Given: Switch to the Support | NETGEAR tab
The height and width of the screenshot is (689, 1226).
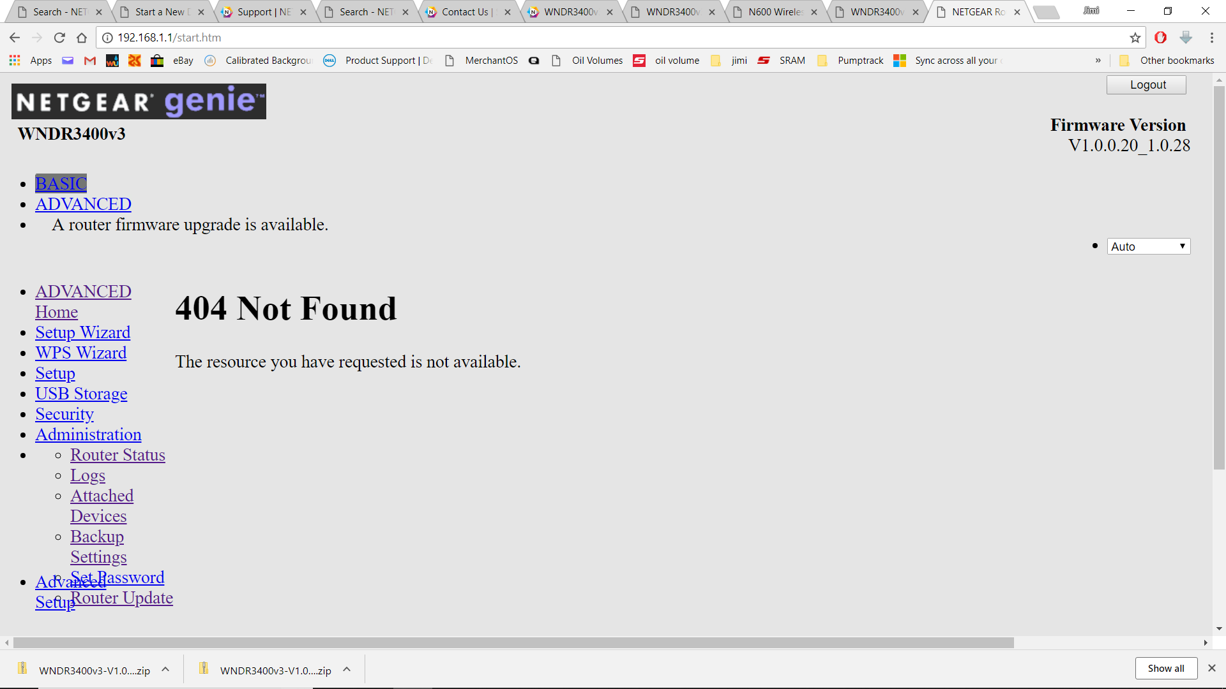Looking at the screenshot, I should click(x=264, y=12).
